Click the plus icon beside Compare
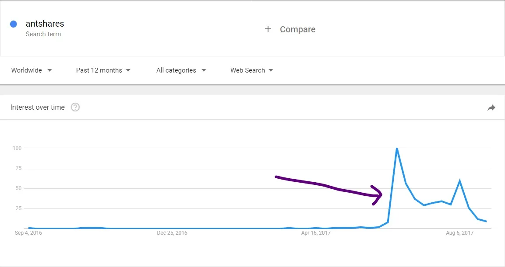The height and width of the screenshot is (267, 505). 268,29
